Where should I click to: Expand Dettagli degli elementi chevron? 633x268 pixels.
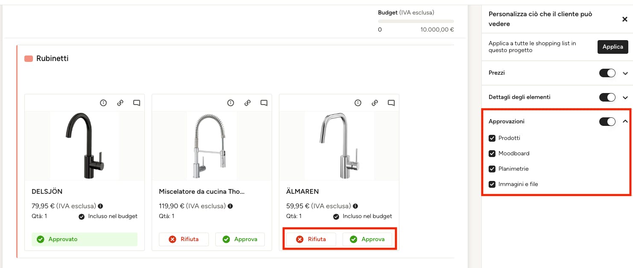tap(625, 98)
